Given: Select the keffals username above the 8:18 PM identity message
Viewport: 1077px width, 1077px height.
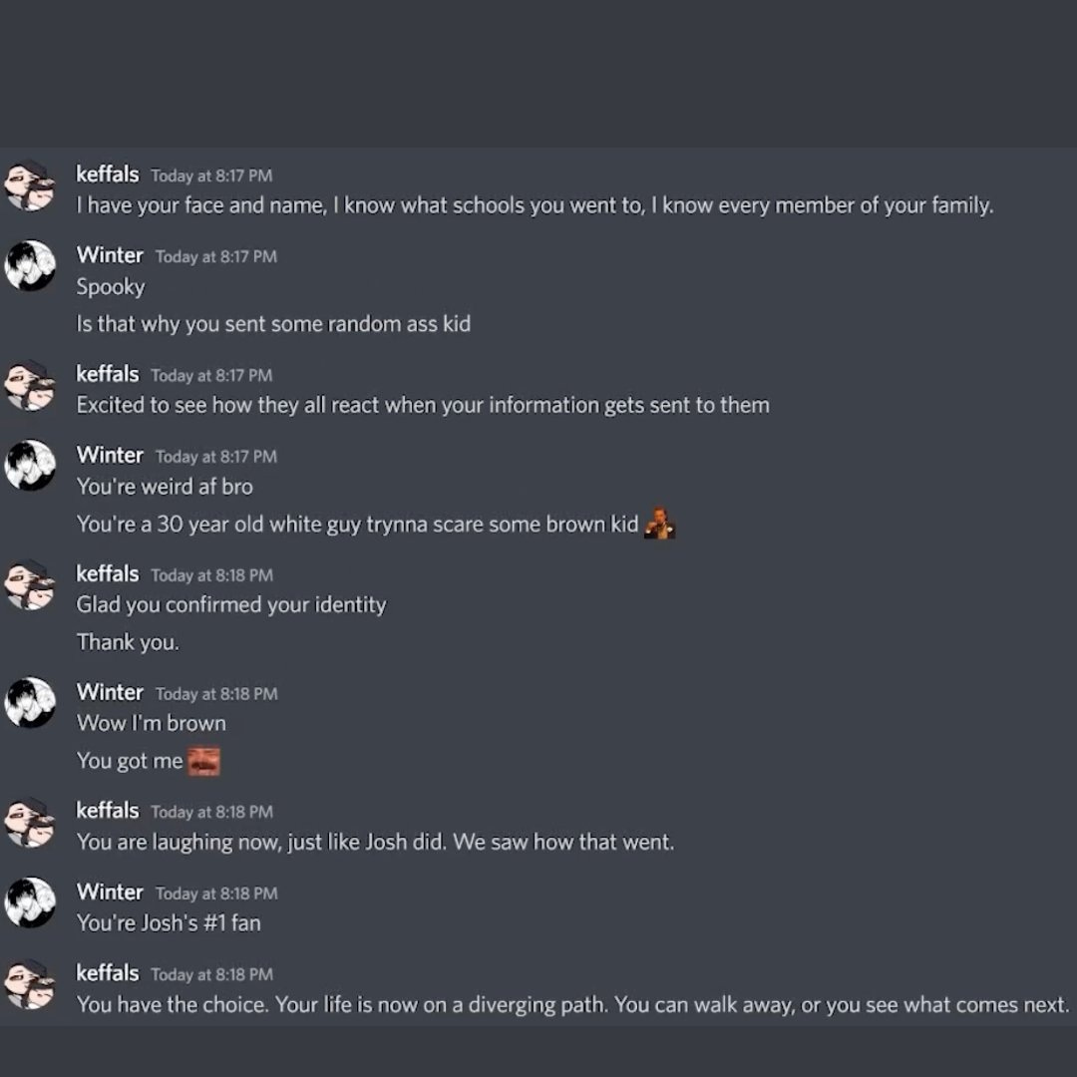Looking at the screenshot, I should 107,574.
